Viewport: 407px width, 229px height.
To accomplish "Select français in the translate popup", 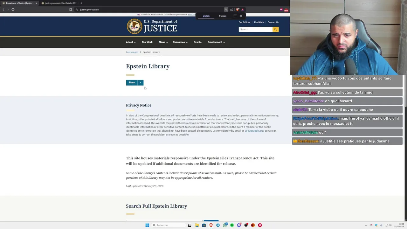I will 223,16.
